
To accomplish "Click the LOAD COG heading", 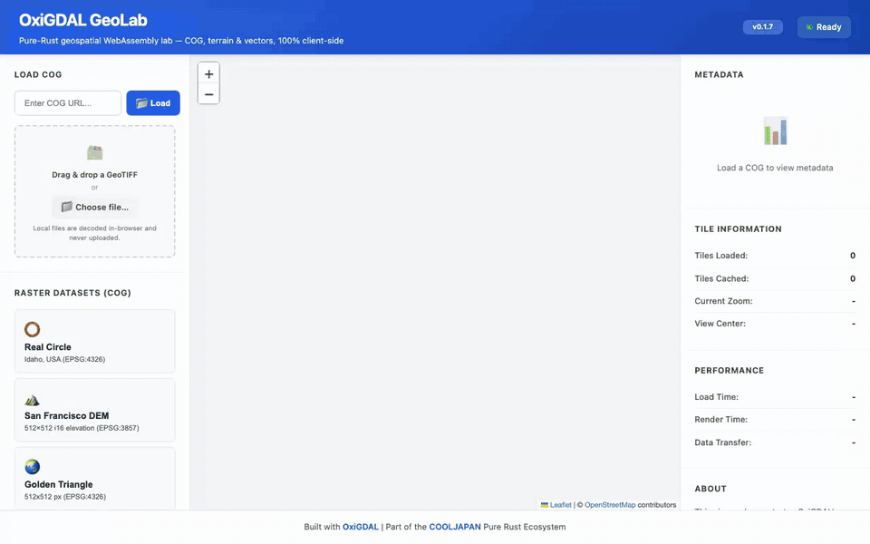I will pos(38,74).
